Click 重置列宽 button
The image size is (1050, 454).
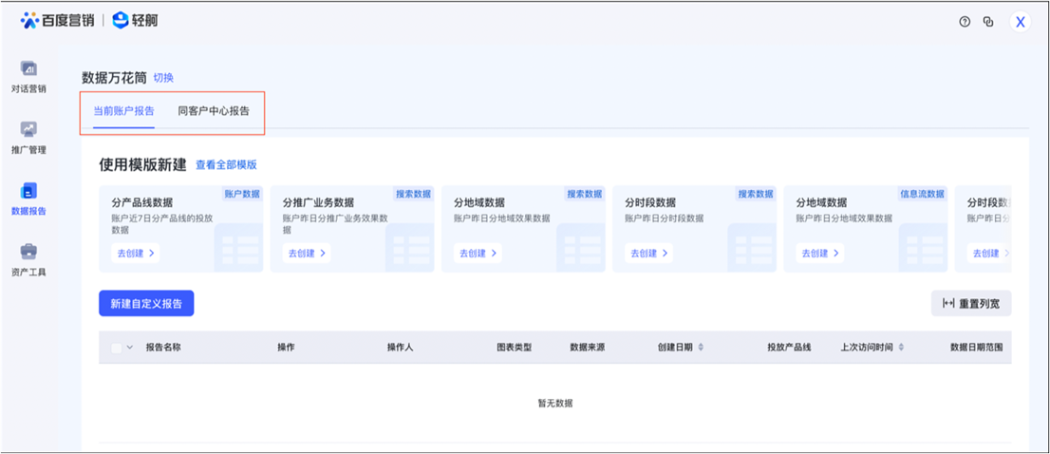(x=971, y=304)
